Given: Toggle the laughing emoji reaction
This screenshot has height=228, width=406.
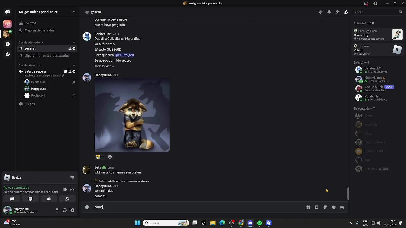Looking at the screenshot, I should [x=100, y=157].
